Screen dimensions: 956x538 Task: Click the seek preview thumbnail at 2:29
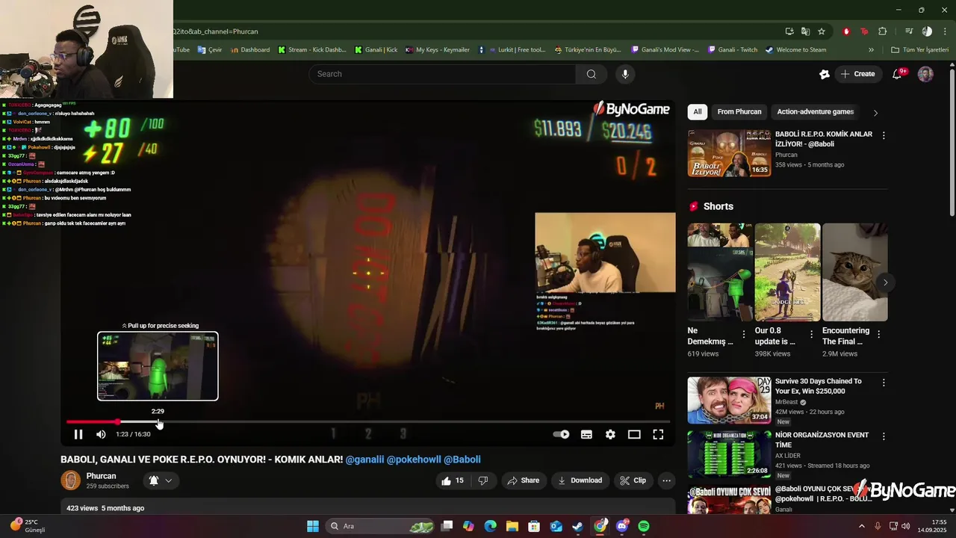[x=158, y=366]
